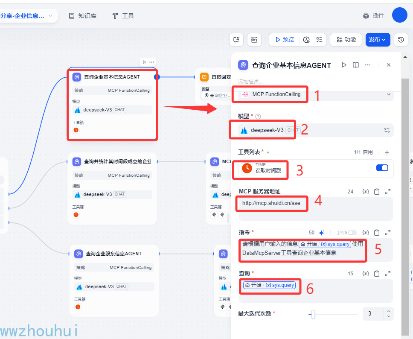Click the sys.query variable tag in 查询
This screenshot has width=413, height=339.
[x=269, y=285]
